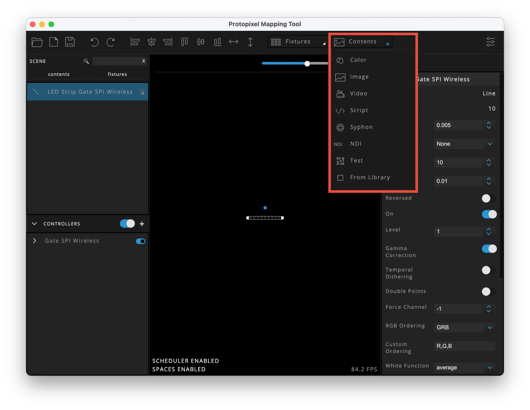Toggle the Controllers master switch

pos(127,224)
